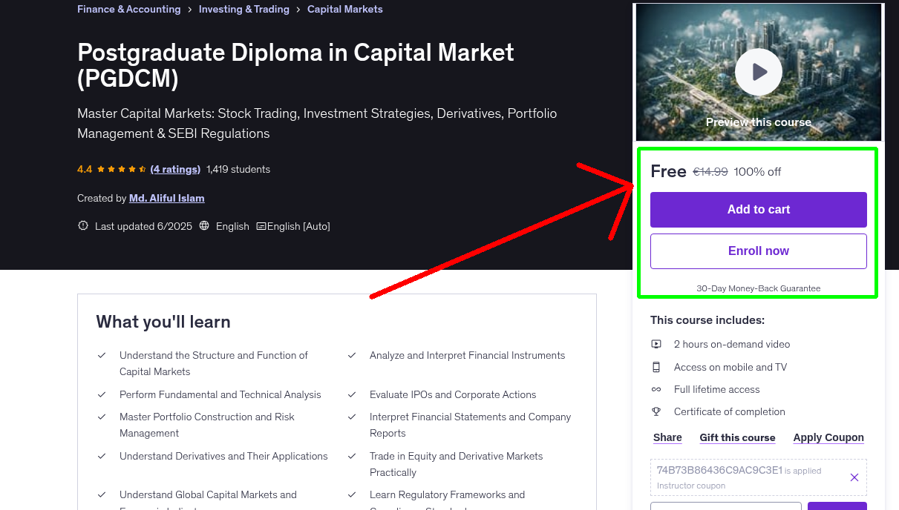Click the Enroll now button
The image size is (899, 510).
[758, 251]
